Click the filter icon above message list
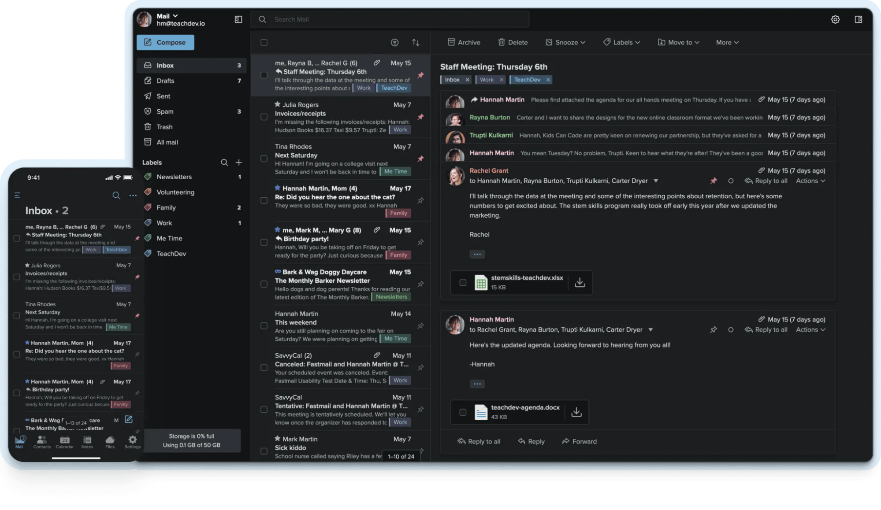 [394, 42]
